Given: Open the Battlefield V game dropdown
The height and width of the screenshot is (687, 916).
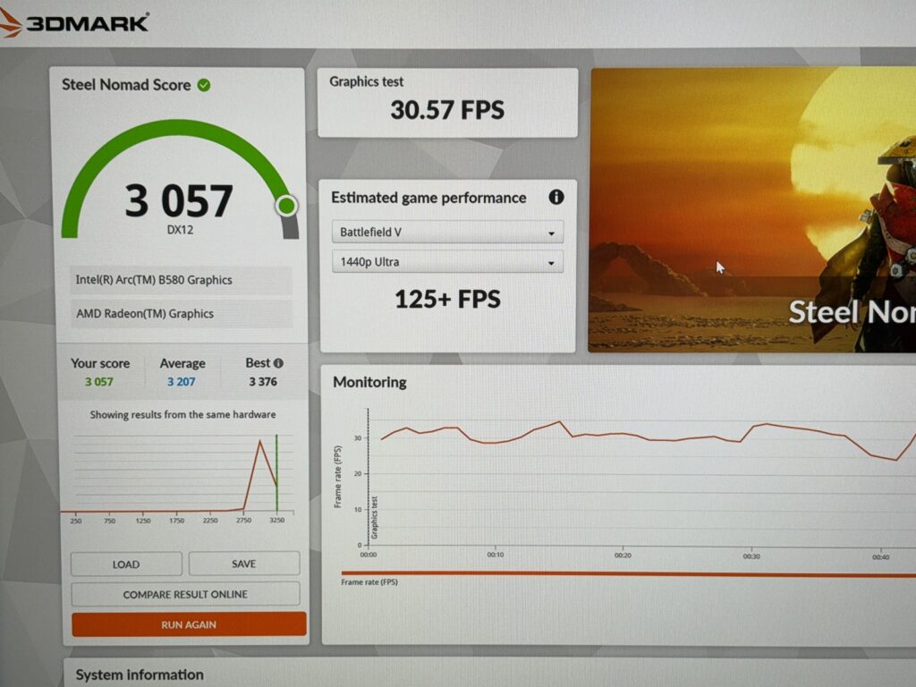Looking at the screenshot, I should point(447,233).
